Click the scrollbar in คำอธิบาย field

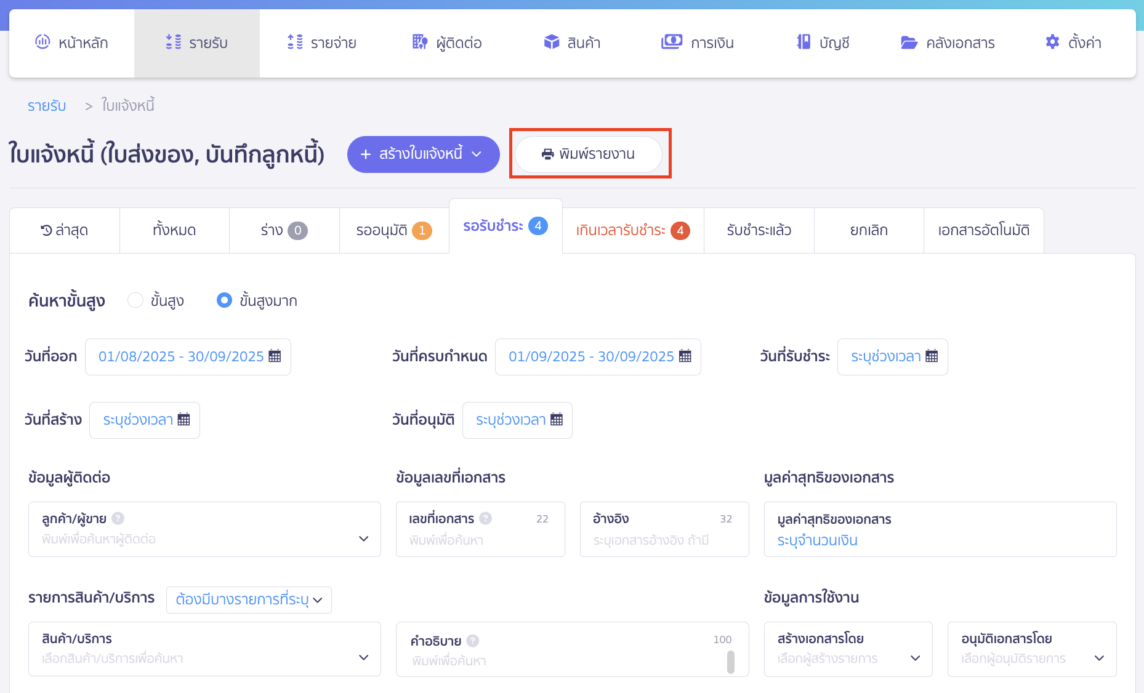[x=731, y=662]
